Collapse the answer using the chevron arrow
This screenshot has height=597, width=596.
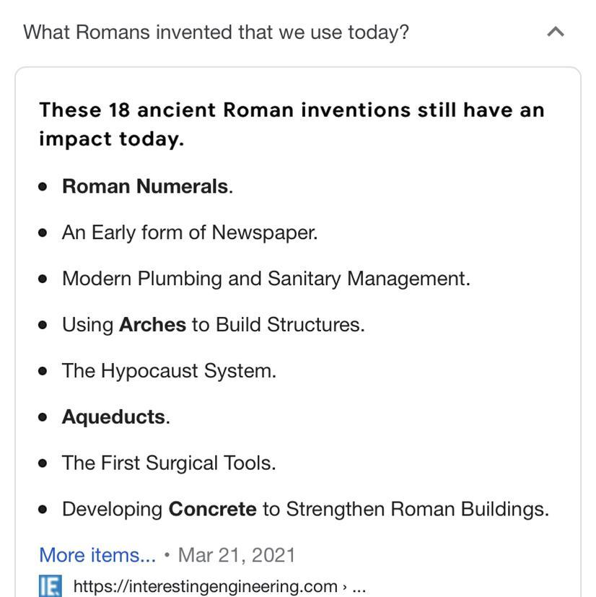pyautogui.click(x=556, y=32)
